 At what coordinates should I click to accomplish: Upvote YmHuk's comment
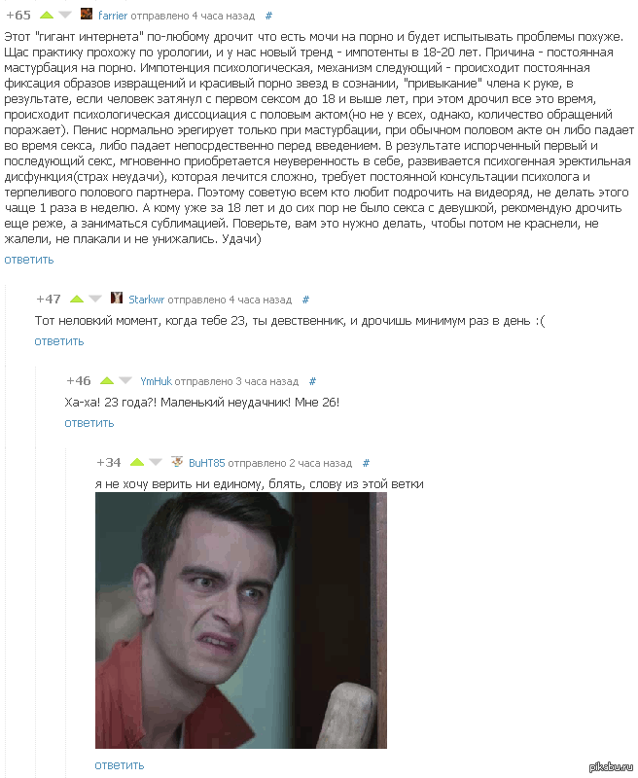pyautogui.click(x=107, y=380)
